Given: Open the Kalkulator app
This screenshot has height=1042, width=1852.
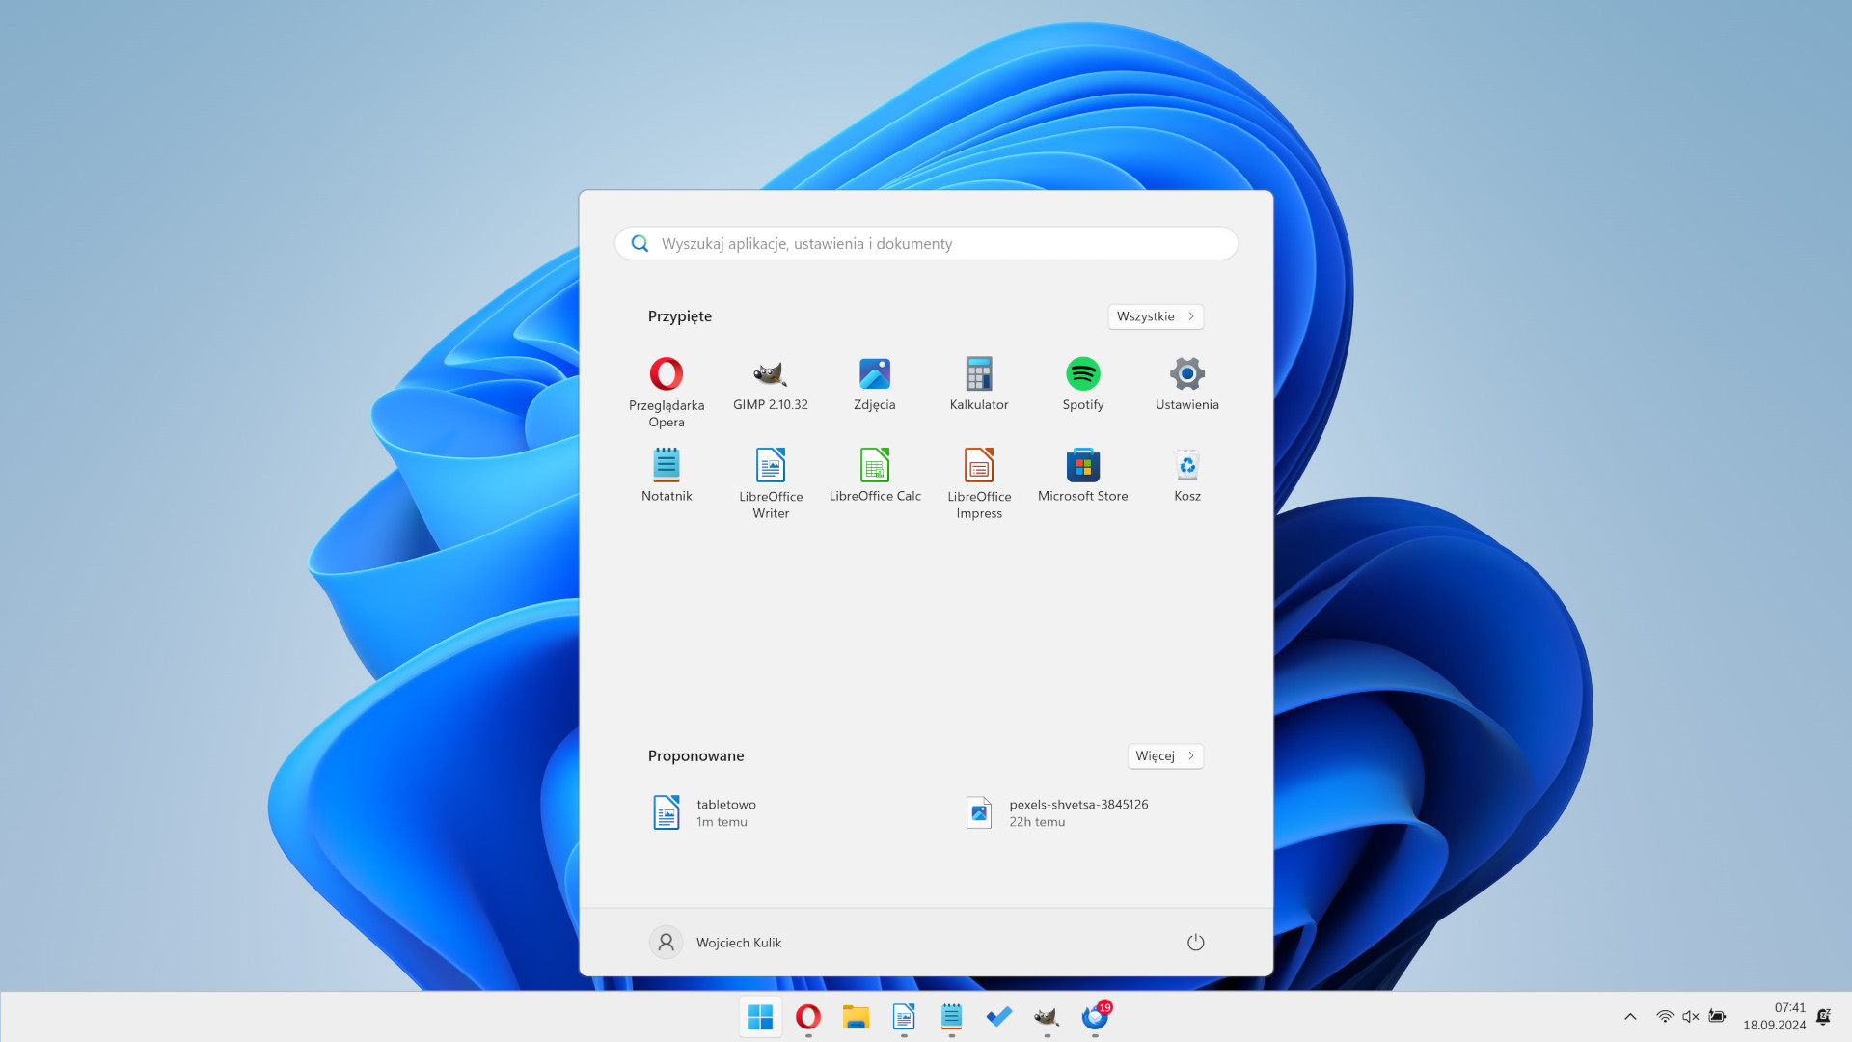Looking at the screenshot, I should [979, 384].
